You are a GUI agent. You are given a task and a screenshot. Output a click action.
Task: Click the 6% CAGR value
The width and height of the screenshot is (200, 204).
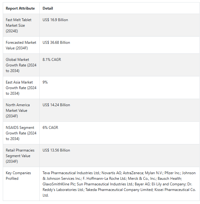coord(50,128)
